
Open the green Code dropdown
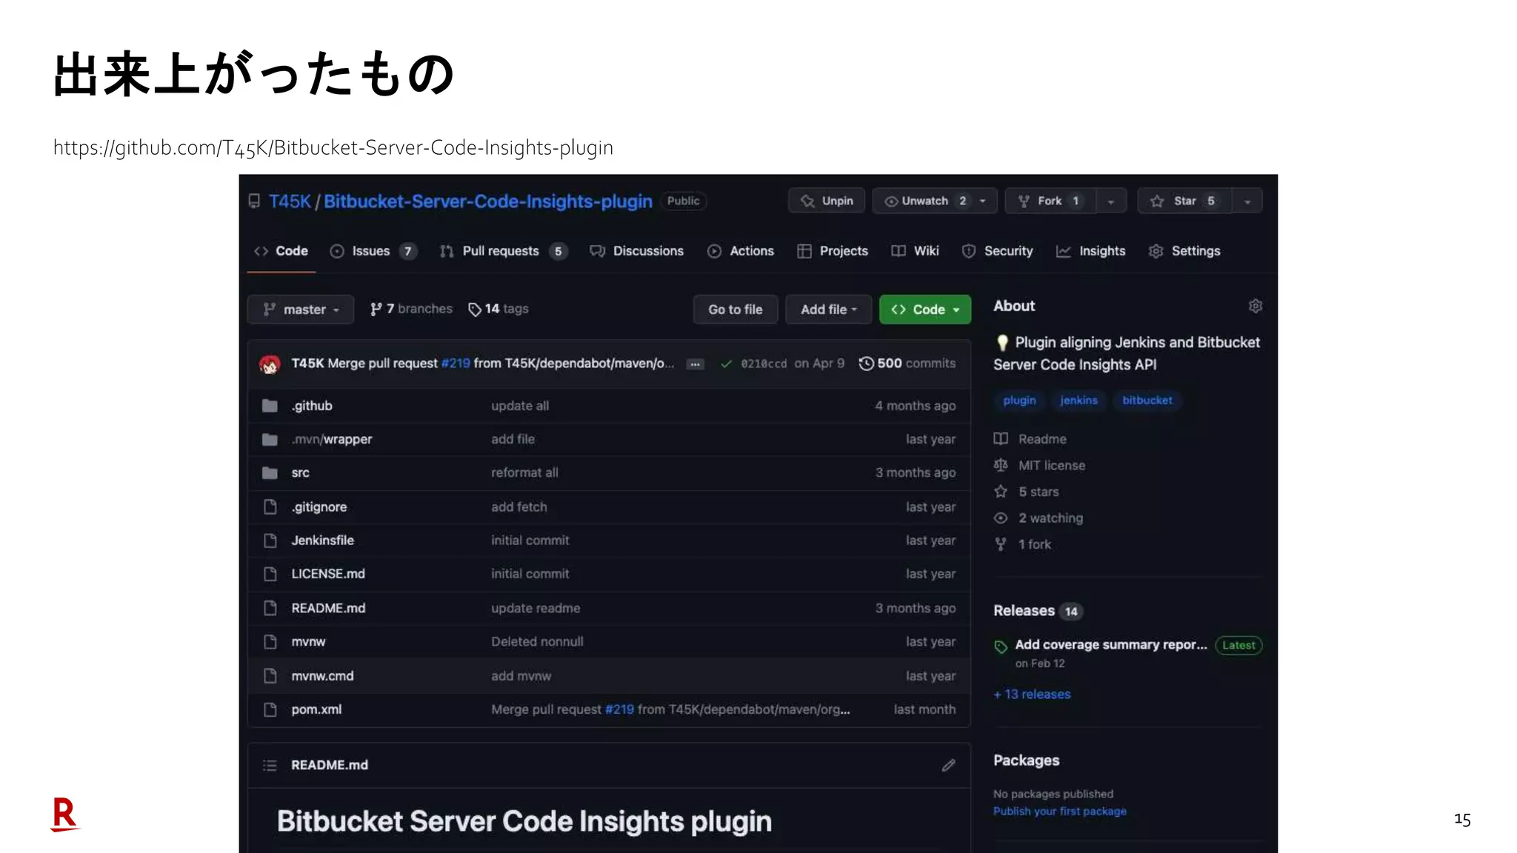925,310
